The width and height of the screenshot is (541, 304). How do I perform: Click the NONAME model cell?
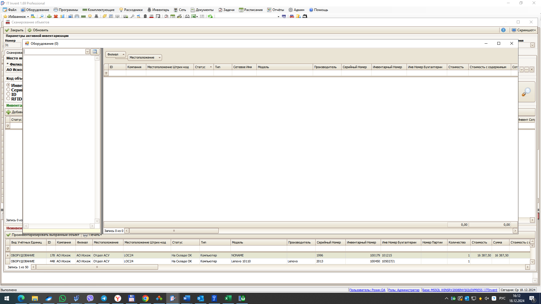(259, 255)
